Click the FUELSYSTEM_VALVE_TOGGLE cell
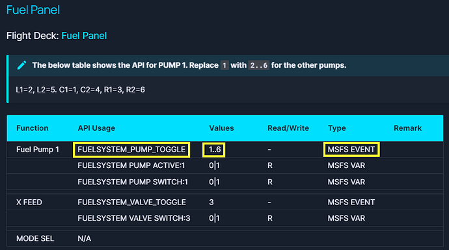This screenshot has width=449, height=250. tap(131, 202)
